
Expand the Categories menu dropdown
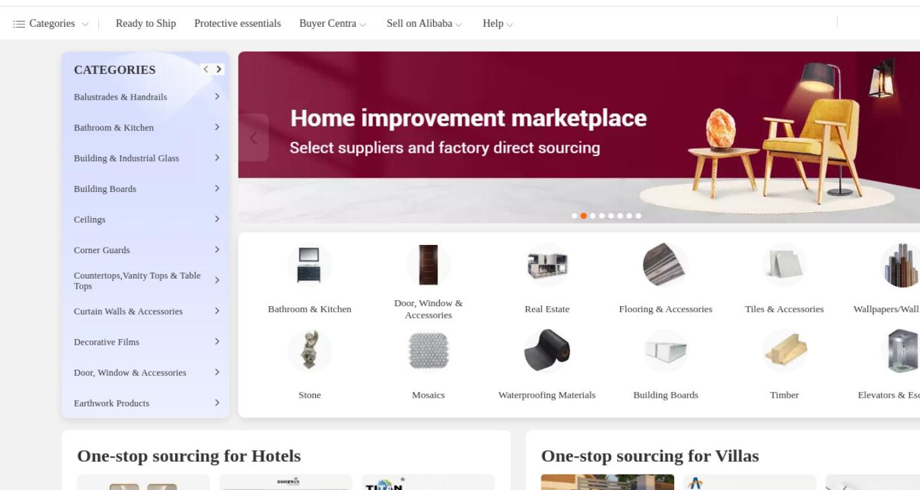coord(51,24)
